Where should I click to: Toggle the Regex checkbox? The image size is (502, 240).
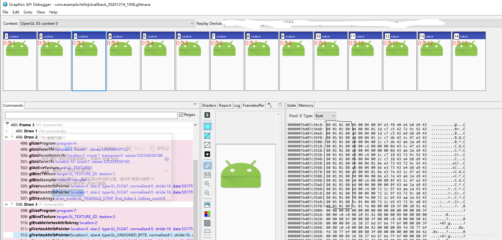[181, 115]
